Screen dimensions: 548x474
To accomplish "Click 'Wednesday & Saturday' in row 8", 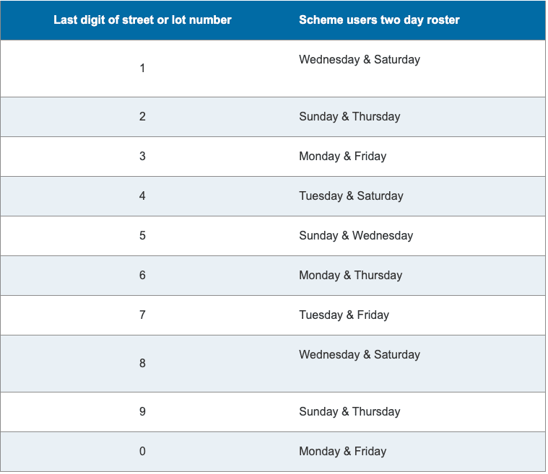I will 360,355.
